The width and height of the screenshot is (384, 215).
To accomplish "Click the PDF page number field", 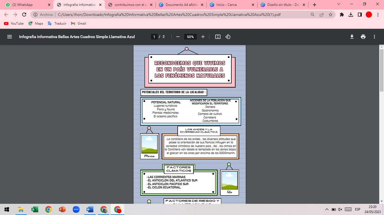I will (154, 37).
